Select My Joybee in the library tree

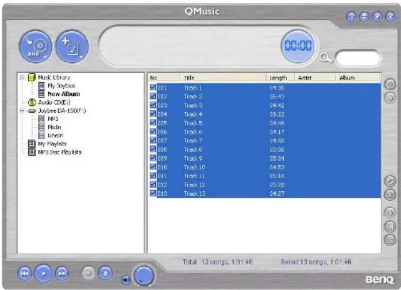pyautogui.click(x=61, y=86)
